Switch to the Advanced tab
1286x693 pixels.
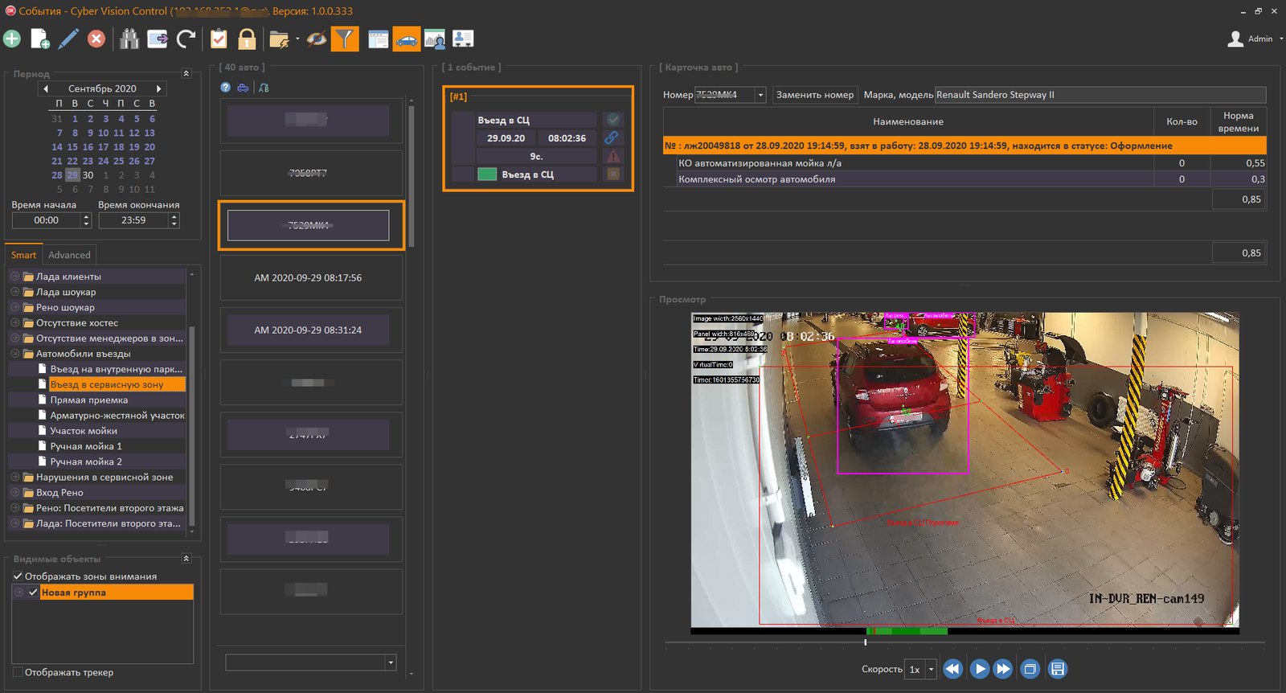[69, 255]
